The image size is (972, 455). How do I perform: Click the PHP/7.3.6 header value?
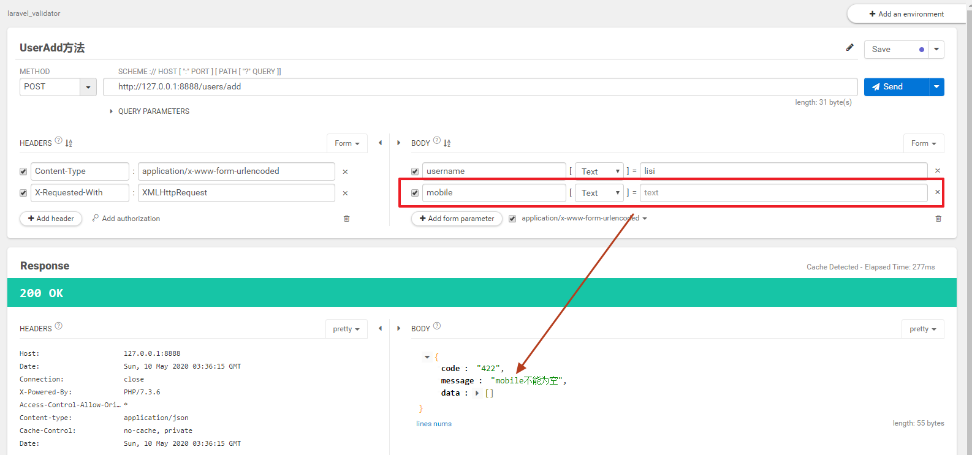[x=142, y=392]
